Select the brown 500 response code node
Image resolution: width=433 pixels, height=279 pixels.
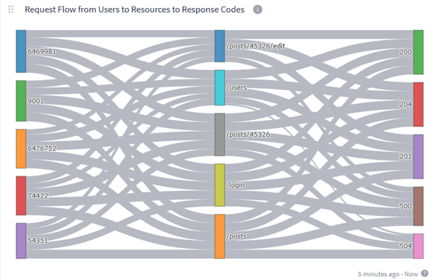click(x=419, y=206)
